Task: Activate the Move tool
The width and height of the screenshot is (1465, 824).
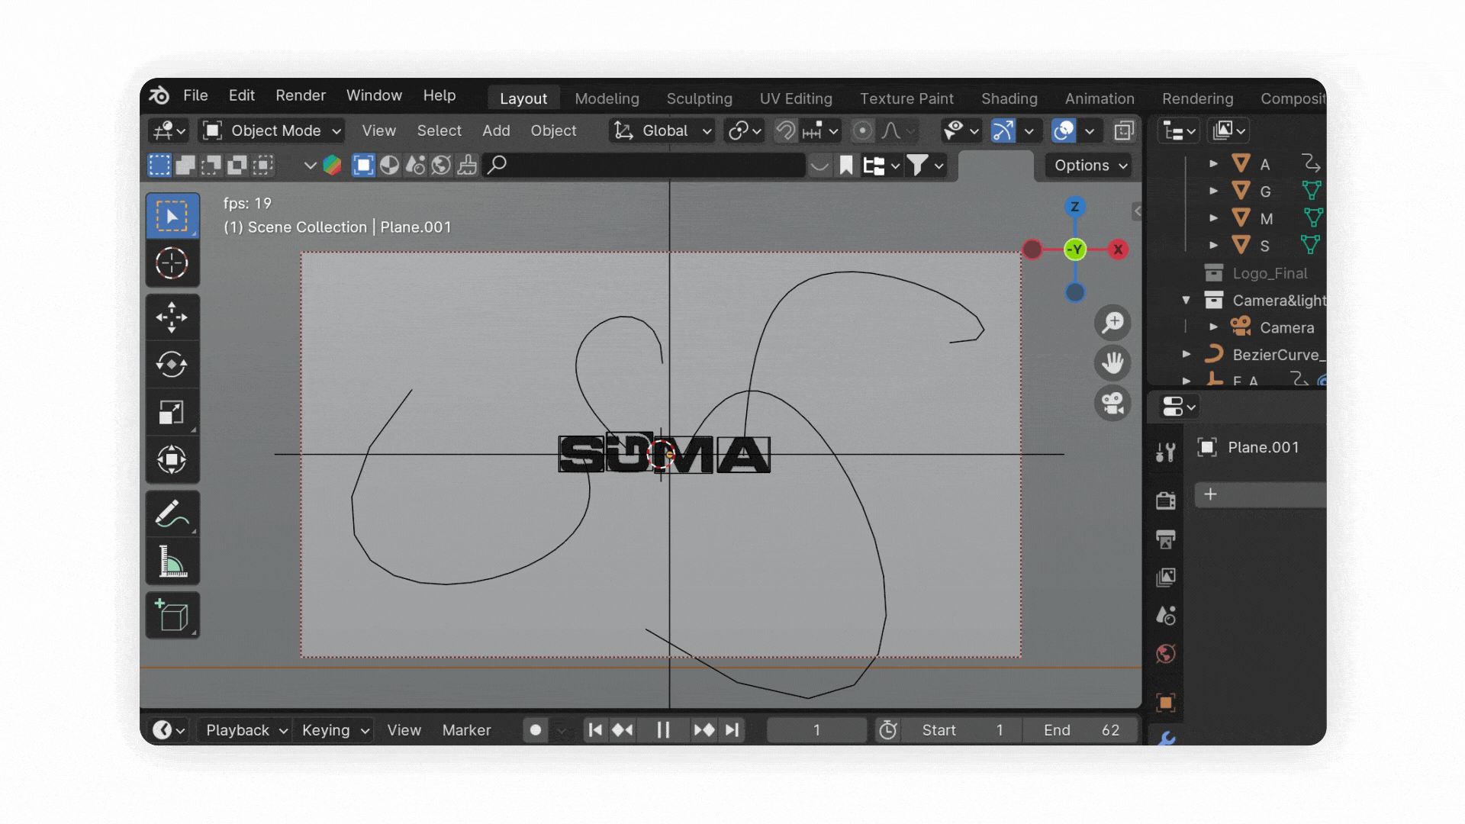Action: (x=172, y=317)
